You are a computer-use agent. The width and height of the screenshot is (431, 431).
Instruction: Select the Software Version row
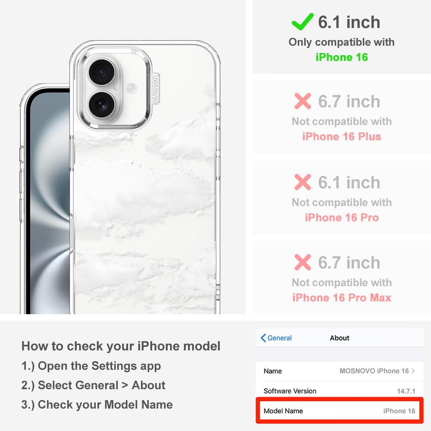click(x=340, y=391)
